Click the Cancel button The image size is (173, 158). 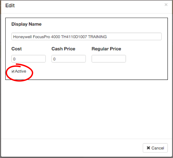tap(155, 148)
